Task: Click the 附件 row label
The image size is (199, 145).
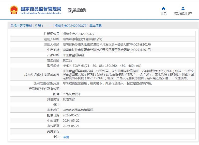Action: click(x=56, y=94)
